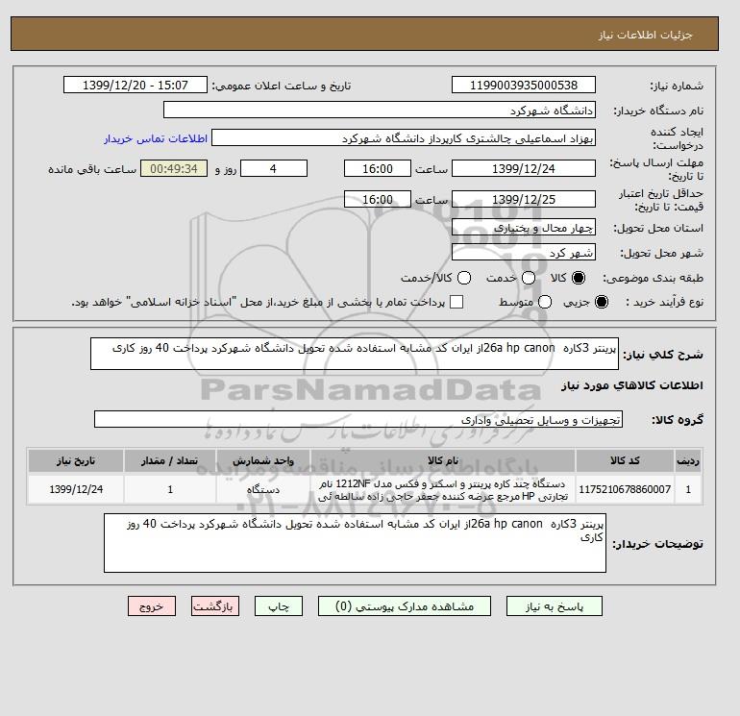Viewport: 740px width, 716px height.
Task: Select the جزیی purchase type radio
Action: pyautogui.click(x=602, y=302)
